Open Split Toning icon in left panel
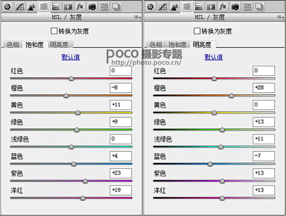The width and height of the screenshot is (286, 216). [x=56, y=7]
